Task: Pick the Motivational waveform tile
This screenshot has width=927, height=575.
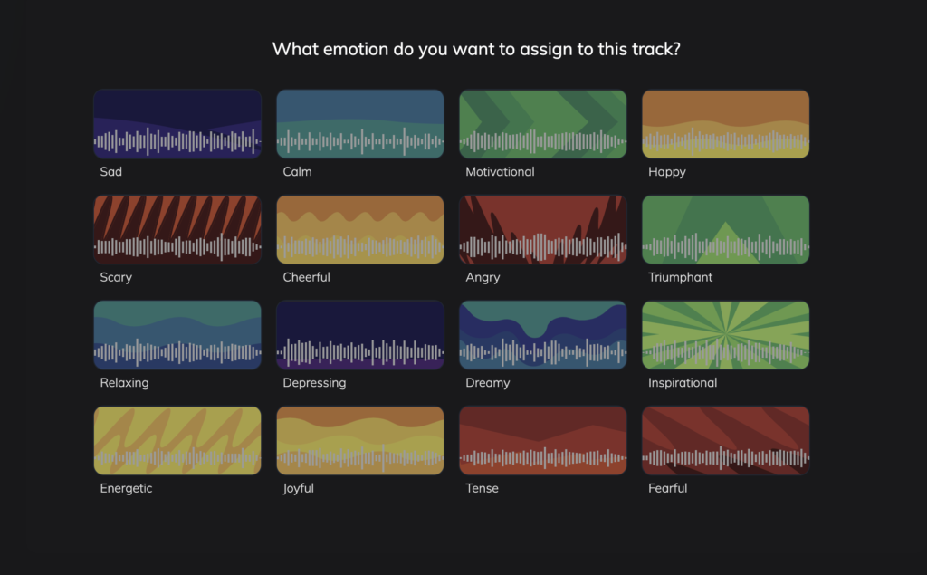Action: (543, 124)
